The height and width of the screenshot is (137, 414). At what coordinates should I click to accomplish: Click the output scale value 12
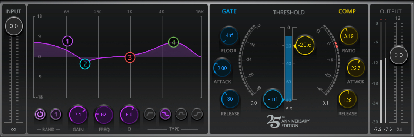click(398, 18)
